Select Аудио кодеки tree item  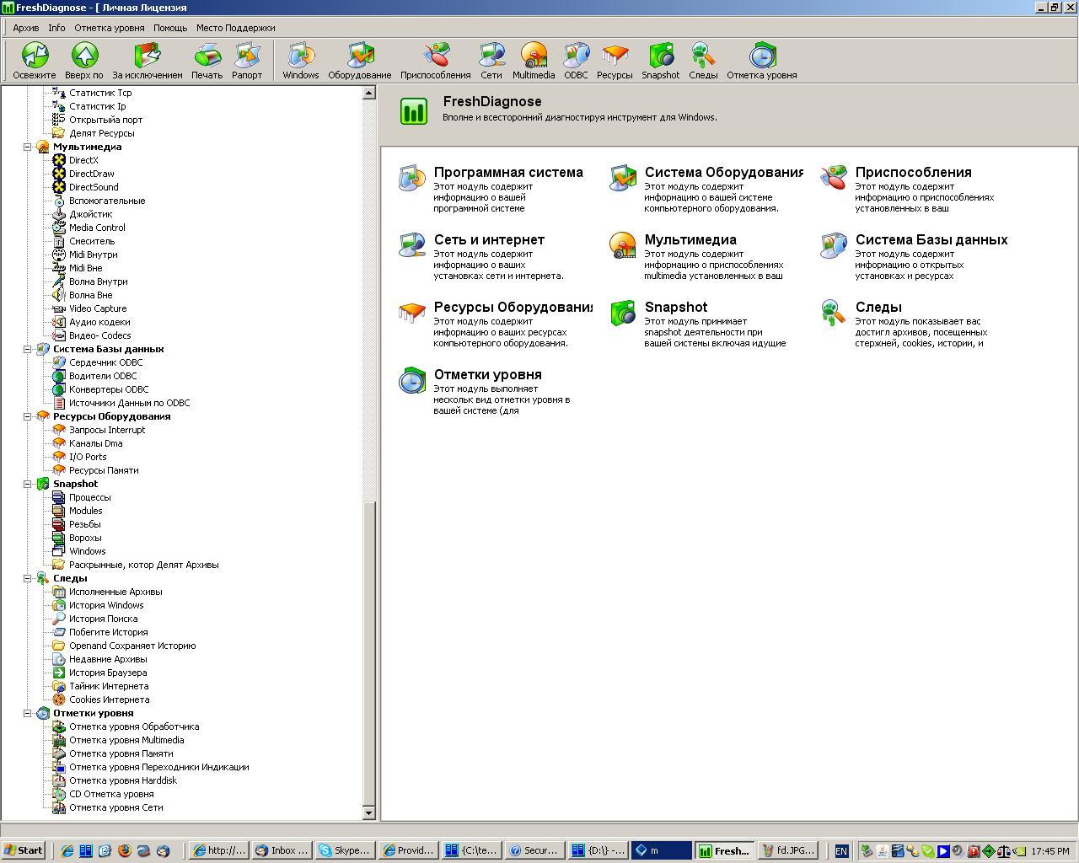click(99, 322)
